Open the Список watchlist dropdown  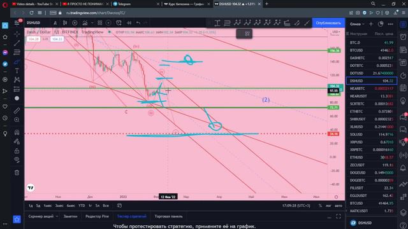point(357,24)
